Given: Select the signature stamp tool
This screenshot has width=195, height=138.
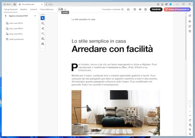Looking at the screenshot, I should pyautogui.click(x=43, y=44).
